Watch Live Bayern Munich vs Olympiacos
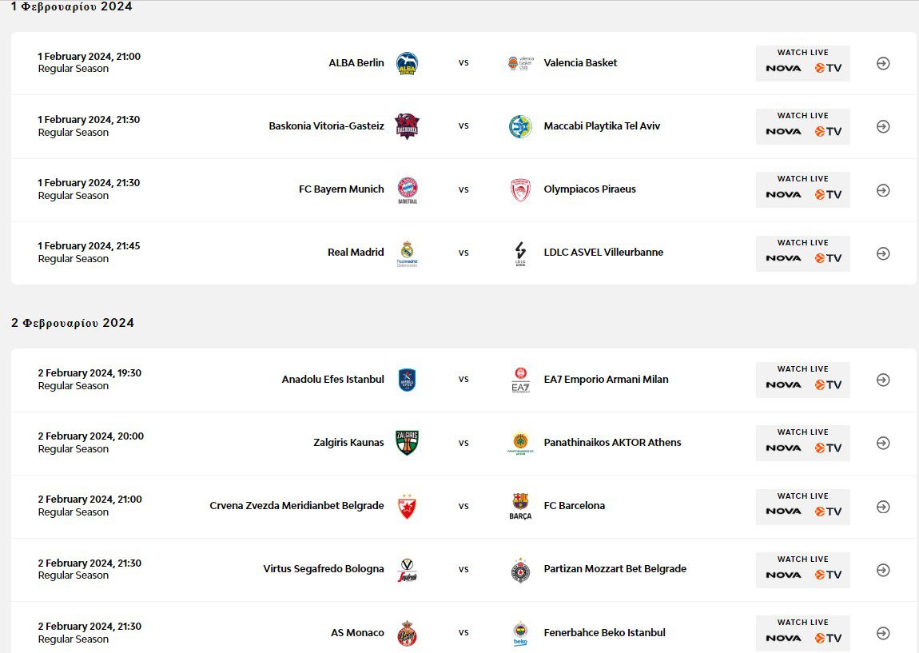The height and width of the screenshot is (653, 919). click(x=802, y=189)
